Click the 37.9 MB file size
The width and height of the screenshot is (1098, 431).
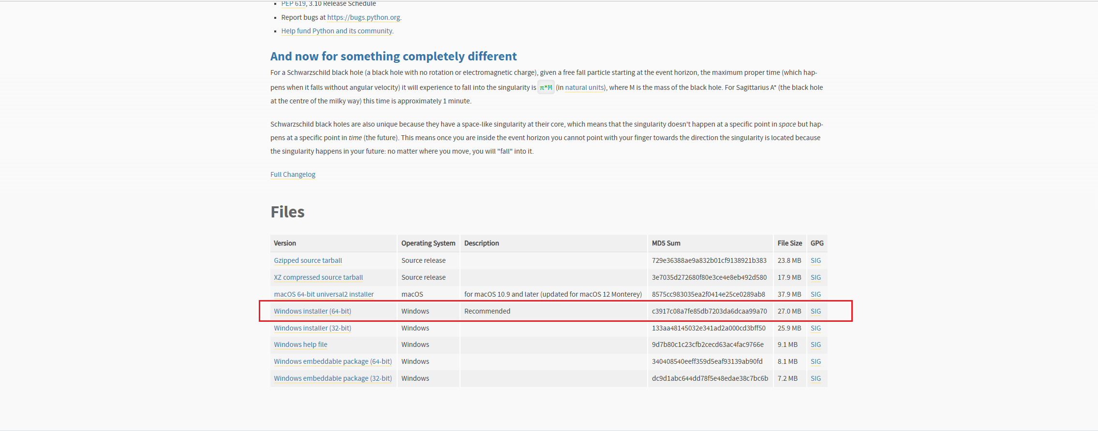[x=789, y=294]
